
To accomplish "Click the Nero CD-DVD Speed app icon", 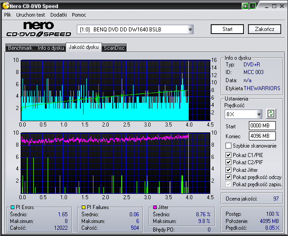I will pos(6,6).
